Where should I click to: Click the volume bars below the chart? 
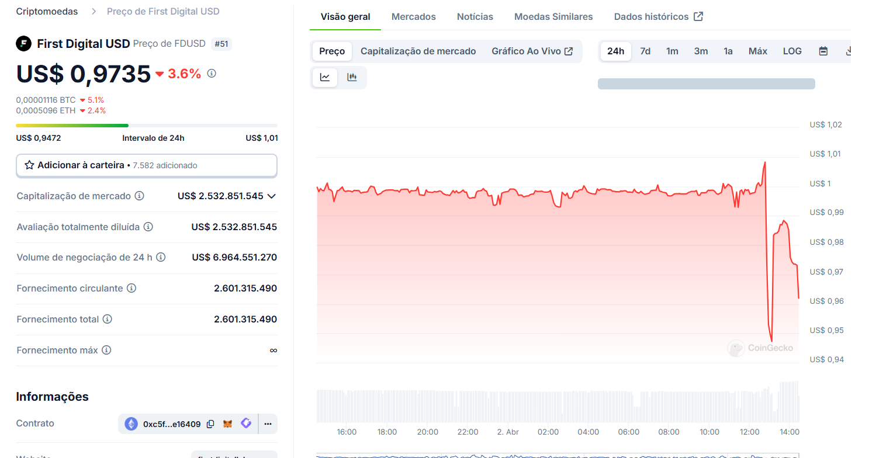(x=558, y=402)
